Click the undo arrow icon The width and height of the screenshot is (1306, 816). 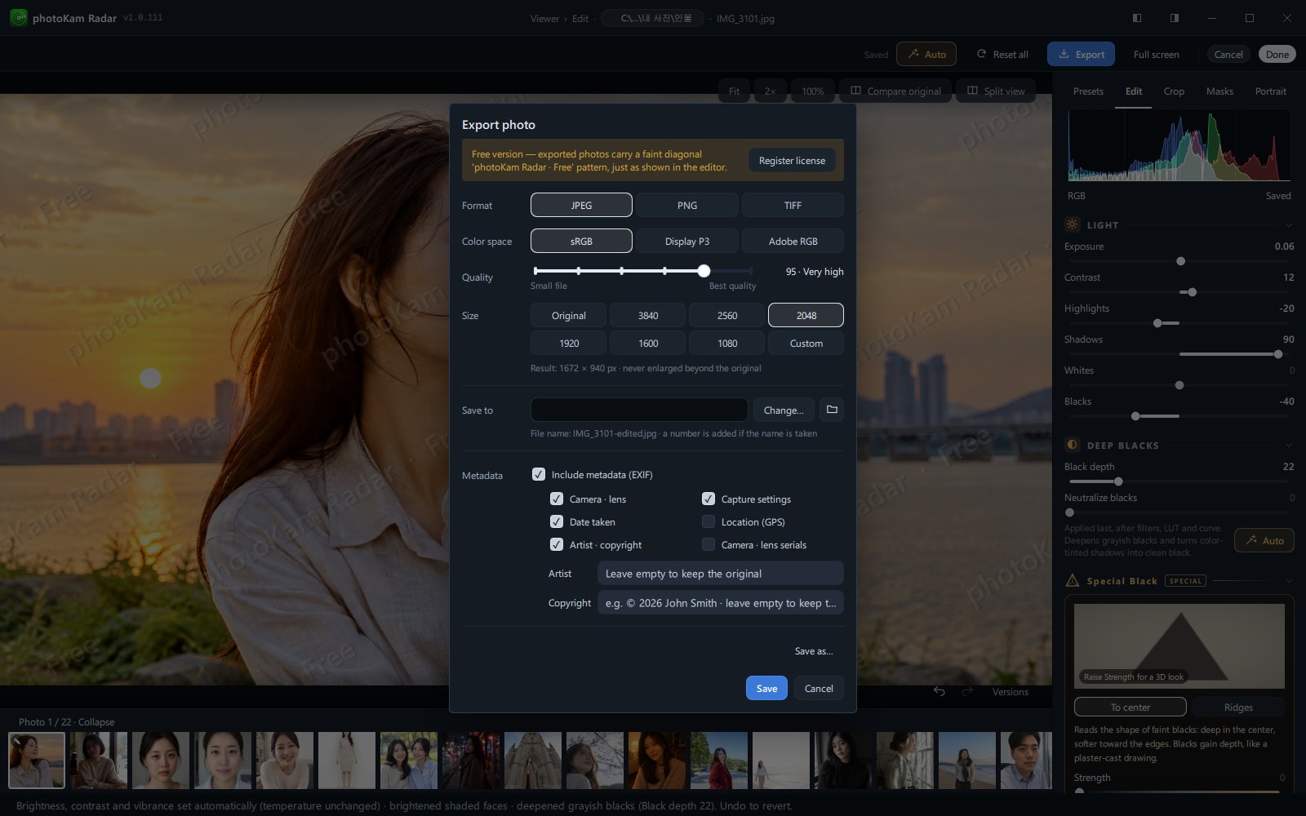[940, 692]
